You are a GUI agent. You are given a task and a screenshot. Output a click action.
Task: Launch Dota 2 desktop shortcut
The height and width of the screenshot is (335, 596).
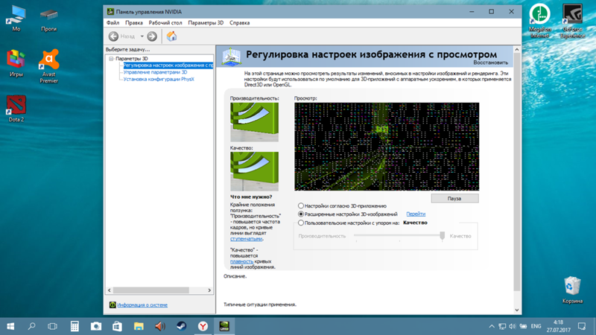(16, 106)
